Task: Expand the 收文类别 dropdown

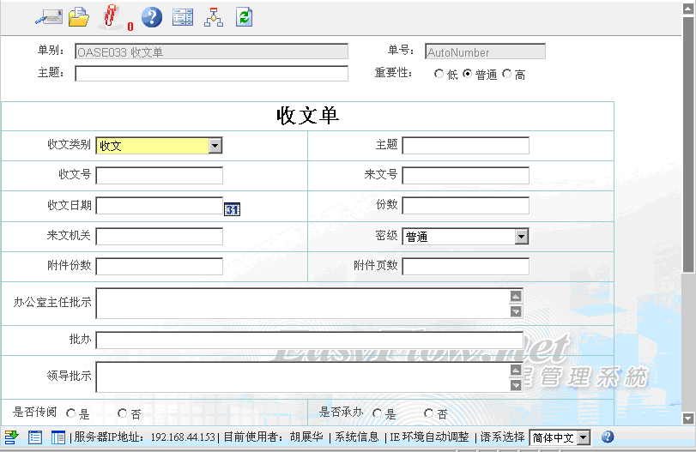Action: pos(215,146)
